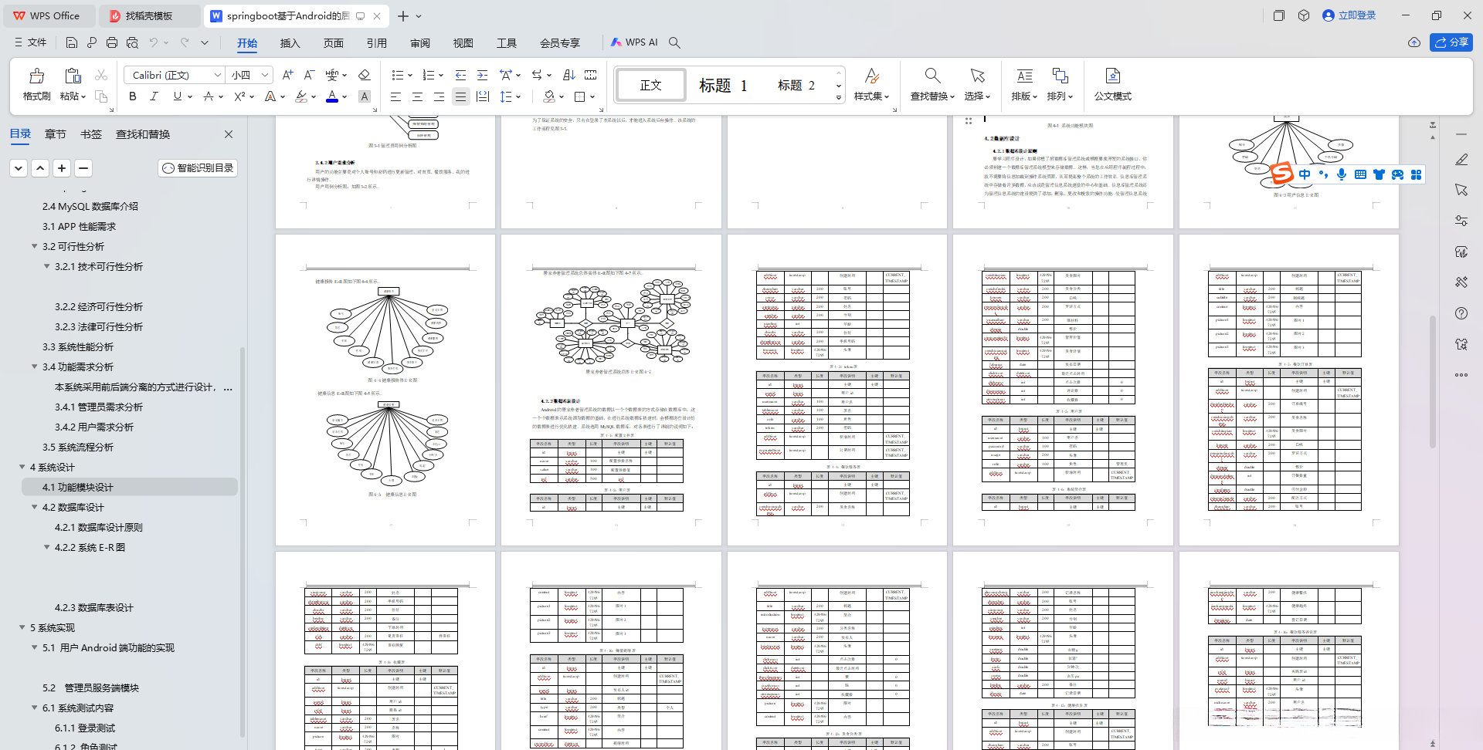This screenshot has height=750, width=1483.
Task: Click the blue font color A swatch
Action: pos(331,96)
